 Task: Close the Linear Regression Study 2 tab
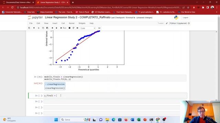click(x=67, y=2)
